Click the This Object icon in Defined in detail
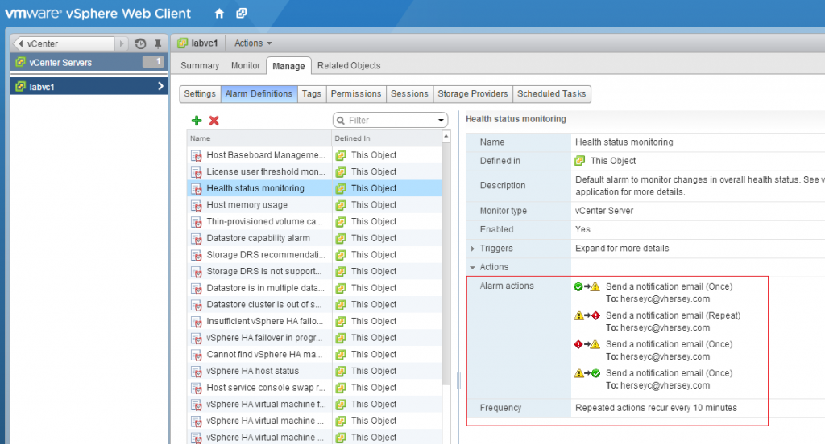 (x=580, y=161)
